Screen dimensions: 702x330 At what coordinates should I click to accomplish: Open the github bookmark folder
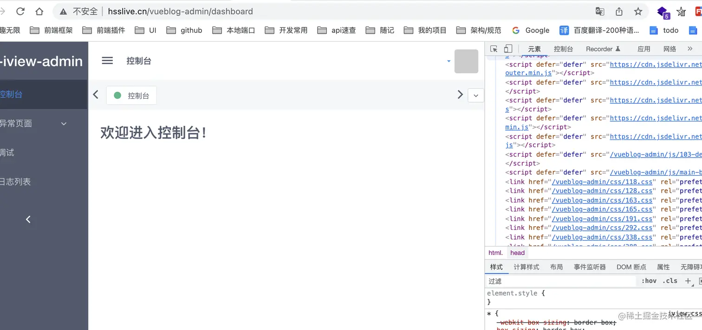pyautogui.click(x=184, y=30)
